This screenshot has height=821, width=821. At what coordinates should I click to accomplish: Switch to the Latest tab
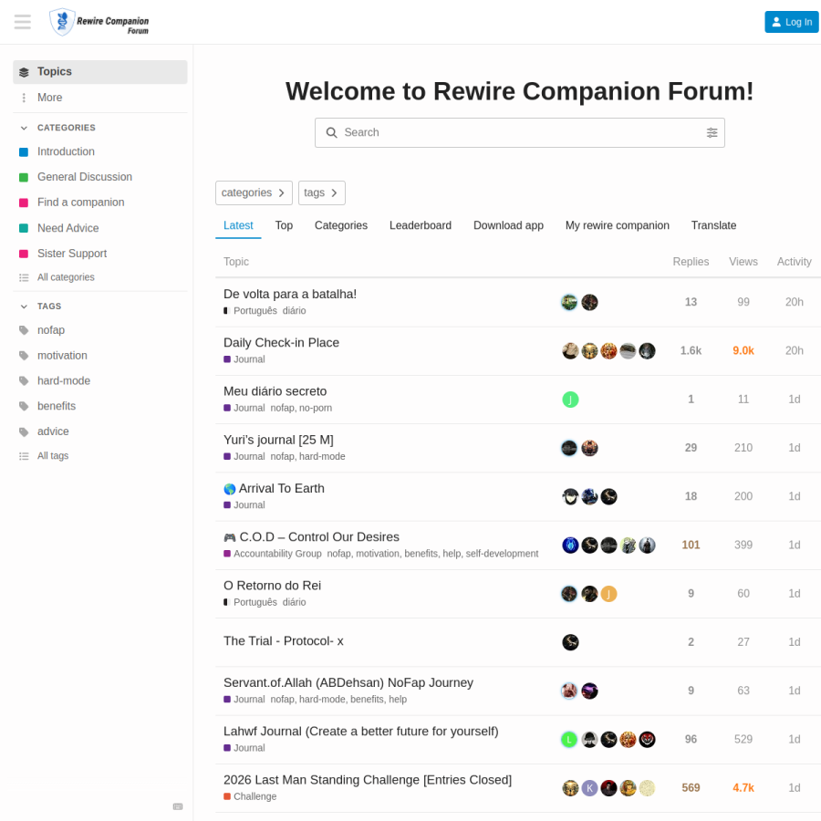coord(238,225)
